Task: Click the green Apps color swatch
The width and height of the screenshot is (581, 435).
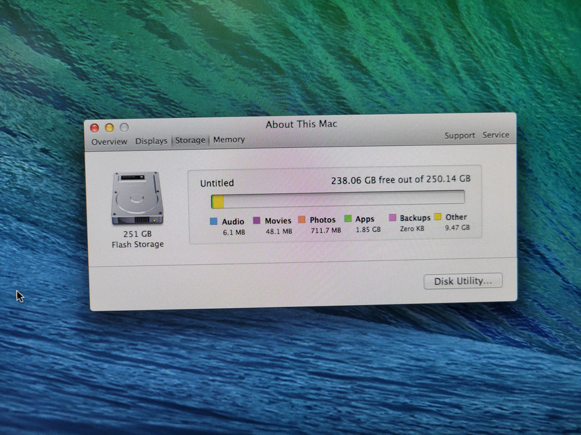Action: pyautogui.click(x=347, y=219)
